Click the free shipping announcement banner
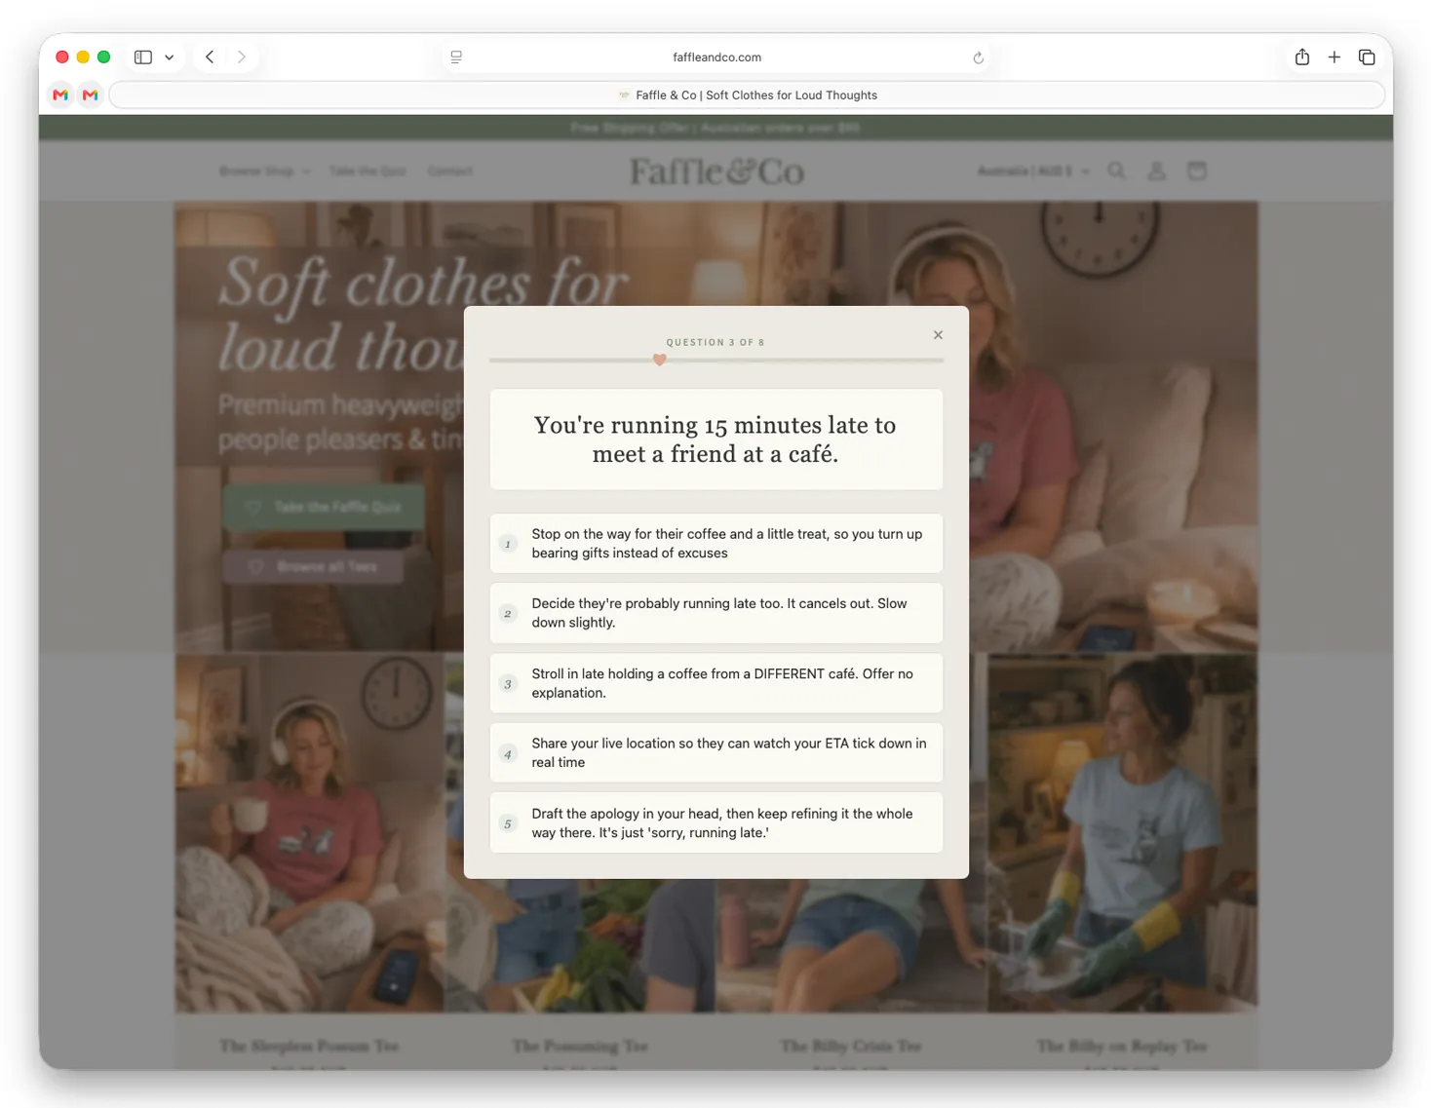Viewport: 1431px width, 1108px height. (715, 128)
